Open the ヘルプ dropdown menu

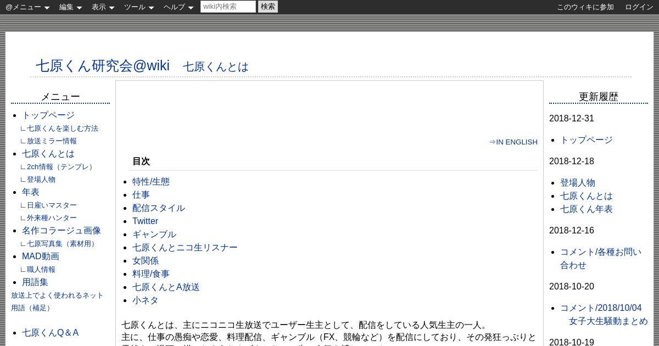tap(178, 7)
